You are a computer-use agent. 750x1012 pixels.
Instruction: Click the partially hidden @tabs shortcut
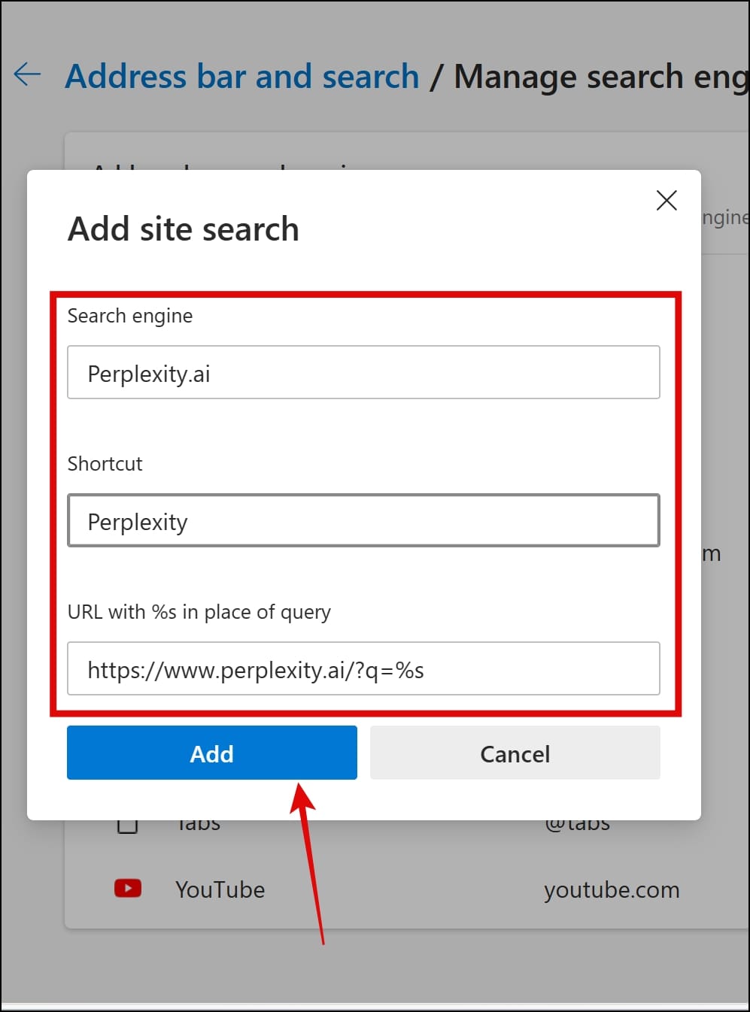coord(577,826)
